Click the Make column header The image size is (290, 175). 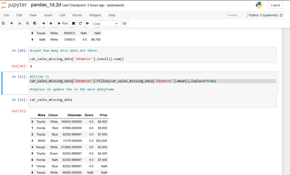(41, 115)
